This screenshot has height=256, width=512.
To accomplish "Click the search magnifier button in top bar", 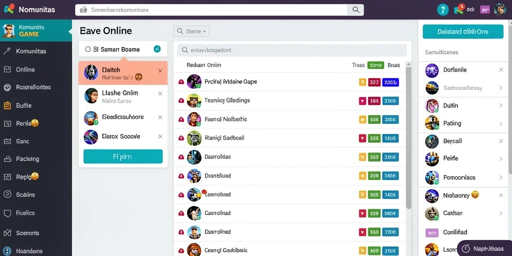I will click(x=355, y=10).
